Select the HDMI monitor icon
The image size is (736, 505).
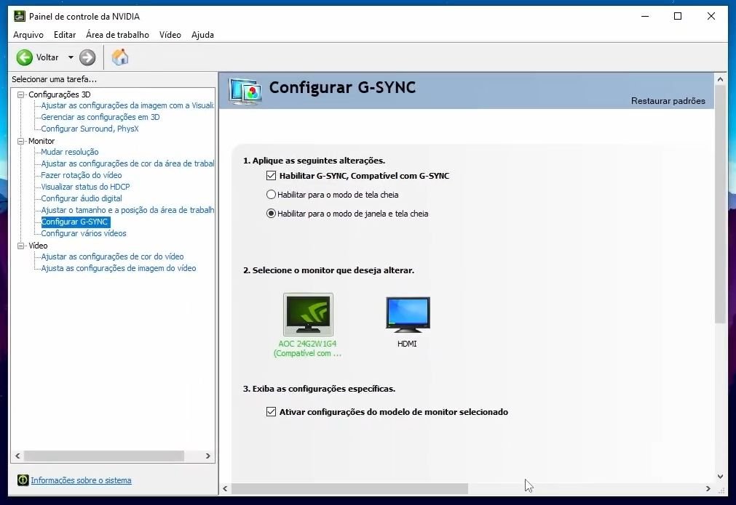[x=408, y=315]
